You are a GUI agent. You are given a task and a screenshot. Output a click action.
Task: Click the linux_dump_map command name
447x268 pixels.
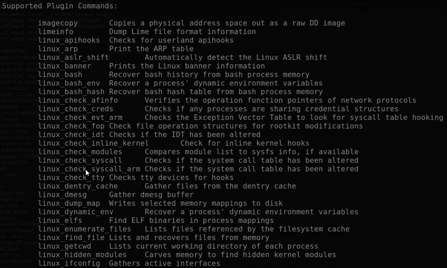click(x=69, y=203)
